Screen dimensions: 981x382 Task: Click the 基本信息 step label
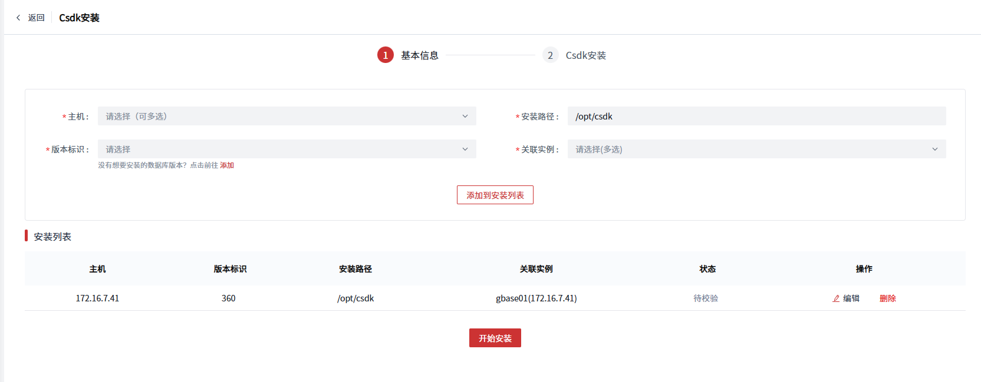pyautogui.click(x=420, y=55)
